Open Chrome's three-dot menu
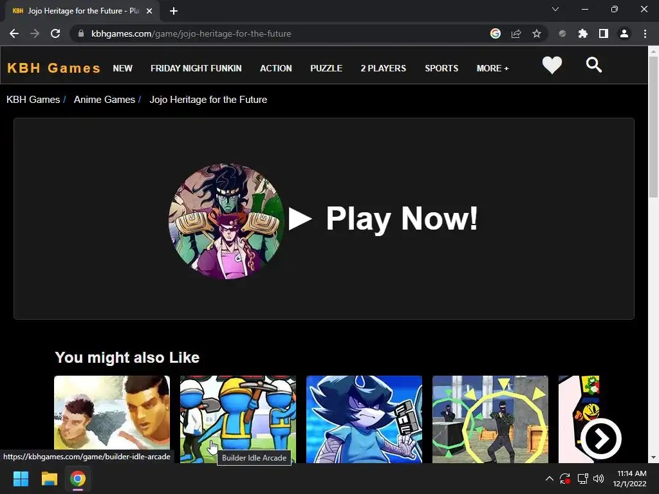 [645, 33]
